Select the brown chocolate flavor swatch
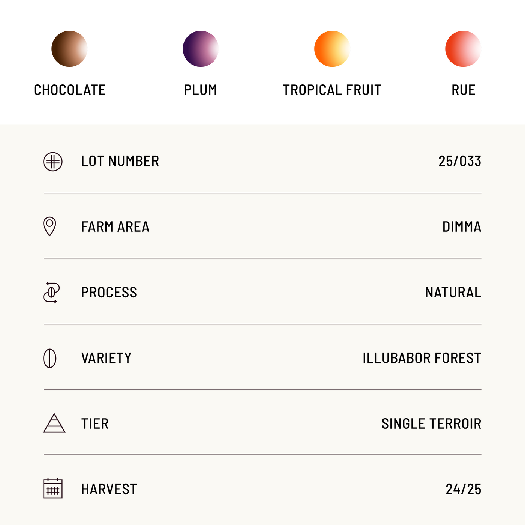The height and width of the screenshot is (525, 525). point(69,49)
